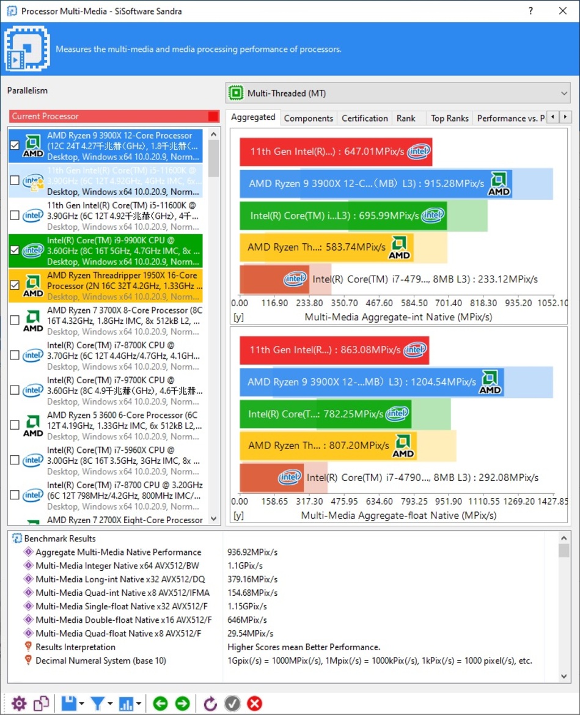Open the chart icon dropdown arrow

[x=139, y=703]
